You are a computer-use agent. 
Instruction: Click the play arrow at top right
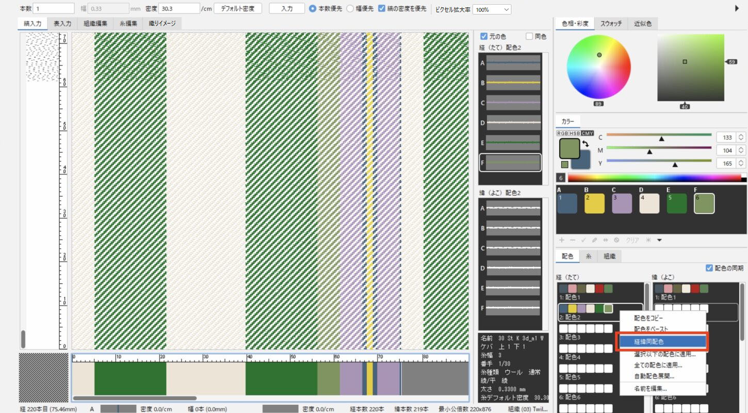[737, 8]
